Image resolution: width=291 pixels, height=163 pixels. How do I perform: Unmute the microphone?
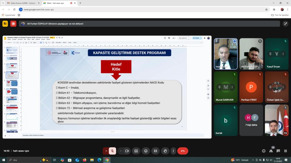point(113,151)
